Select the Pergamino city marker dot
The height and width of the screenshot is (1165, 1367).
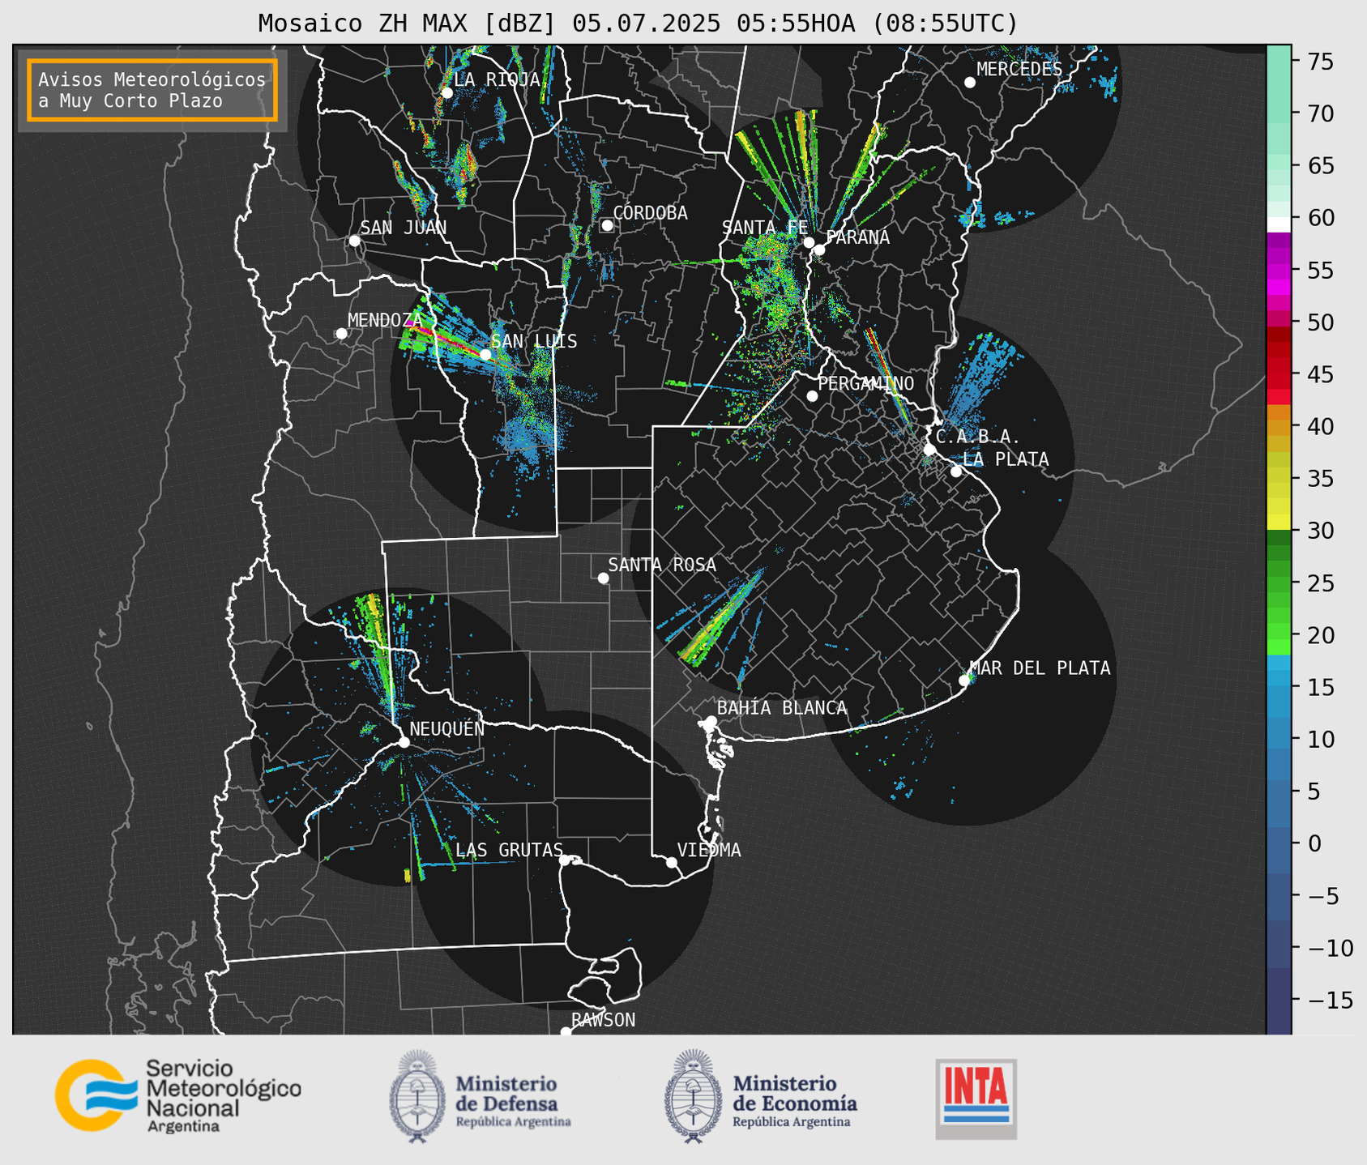[812, 396]
